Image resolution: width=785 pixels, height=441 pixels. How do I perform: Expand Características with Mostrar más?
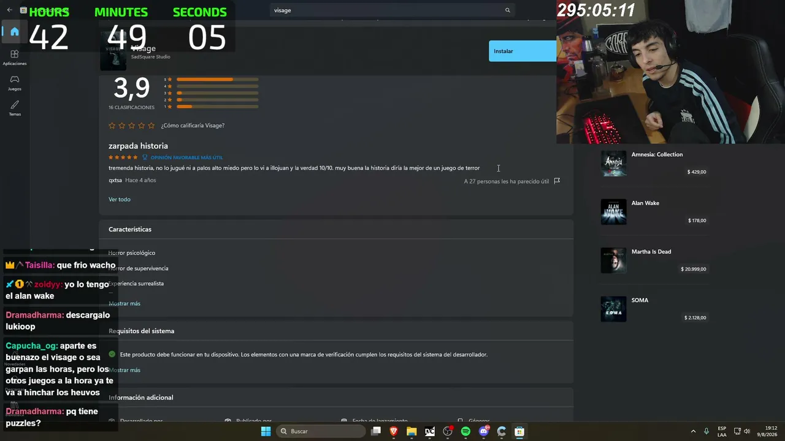pos(124,304)
